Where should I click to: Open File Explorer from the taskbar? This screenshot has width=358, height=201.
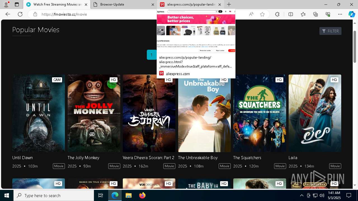[128, 195]
